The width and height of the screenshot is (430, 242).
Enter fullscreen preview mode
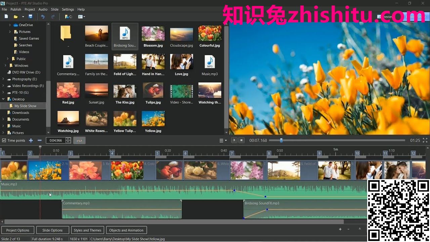click(x=425, y=140)
